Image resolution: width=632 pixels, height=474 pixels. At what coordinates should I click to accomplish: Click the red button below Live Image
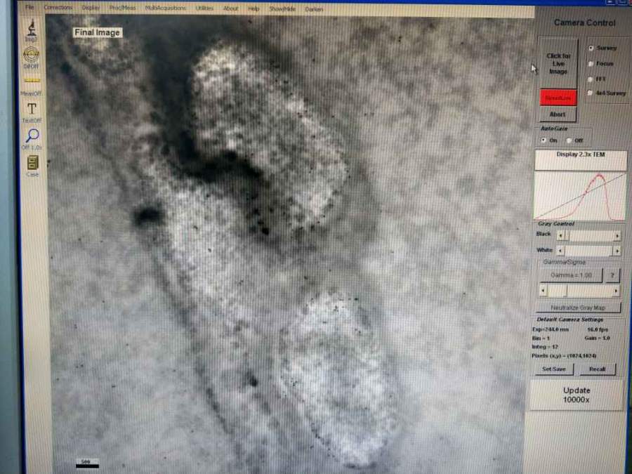(x=558, y=98)
